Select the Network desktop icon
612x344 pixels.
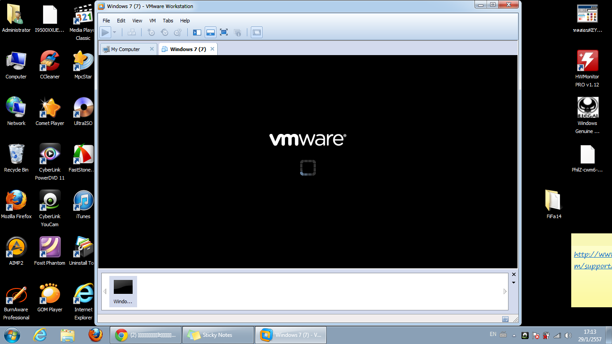tap(16, 112)
